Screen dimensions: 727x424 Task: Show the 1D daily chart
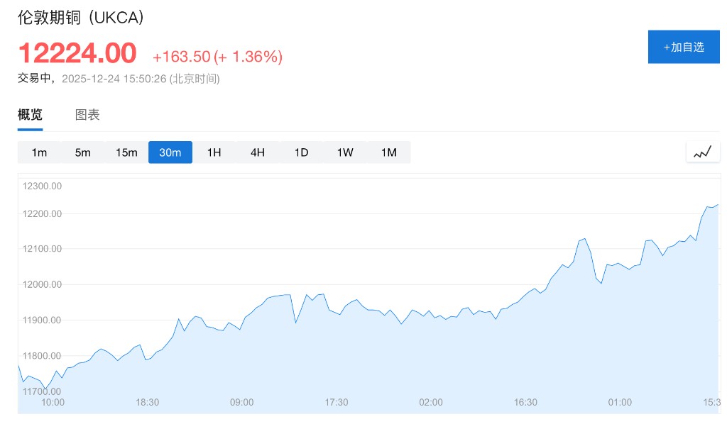click(x=301, y=152)
